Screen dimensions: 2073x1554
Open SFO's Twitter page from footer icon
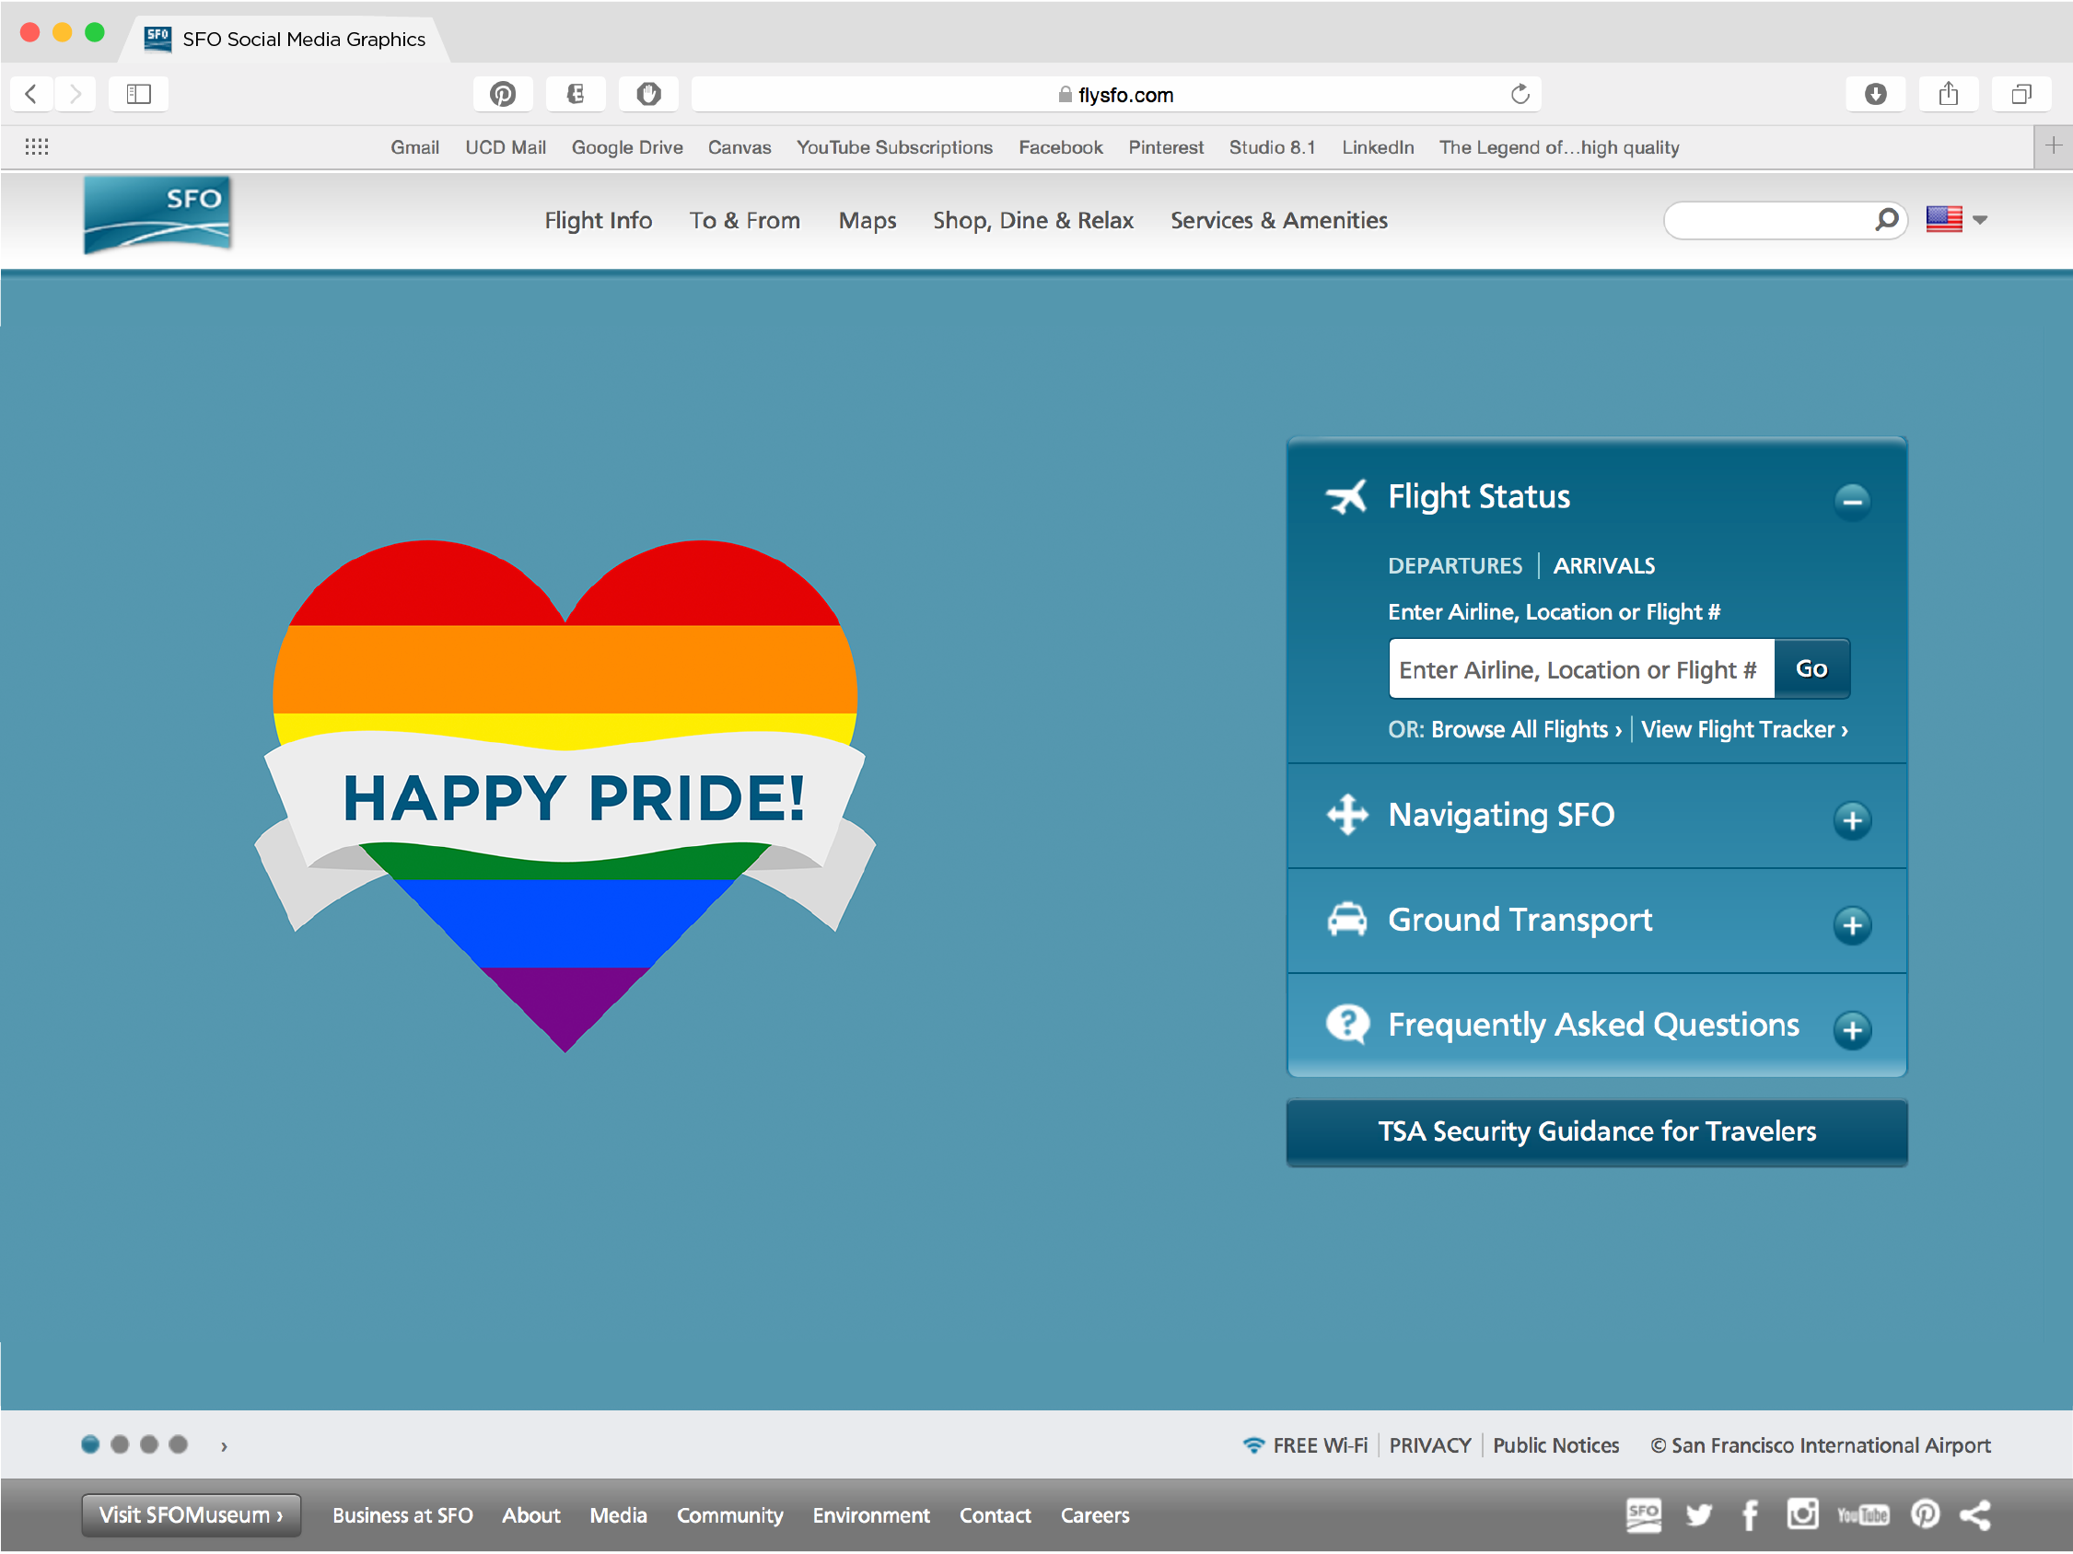click(1699, 1513)
